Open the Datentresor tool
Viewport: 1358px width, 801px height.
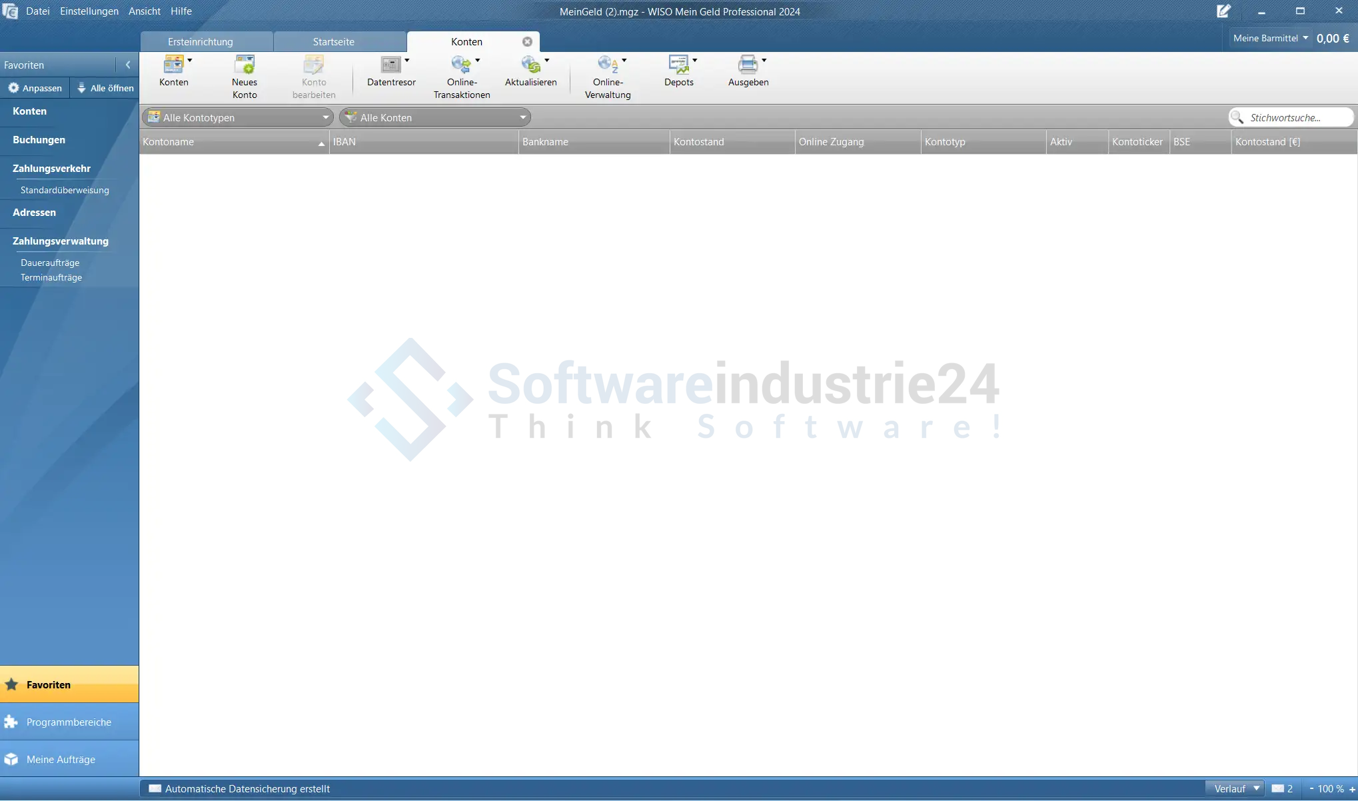pos(390,65)
